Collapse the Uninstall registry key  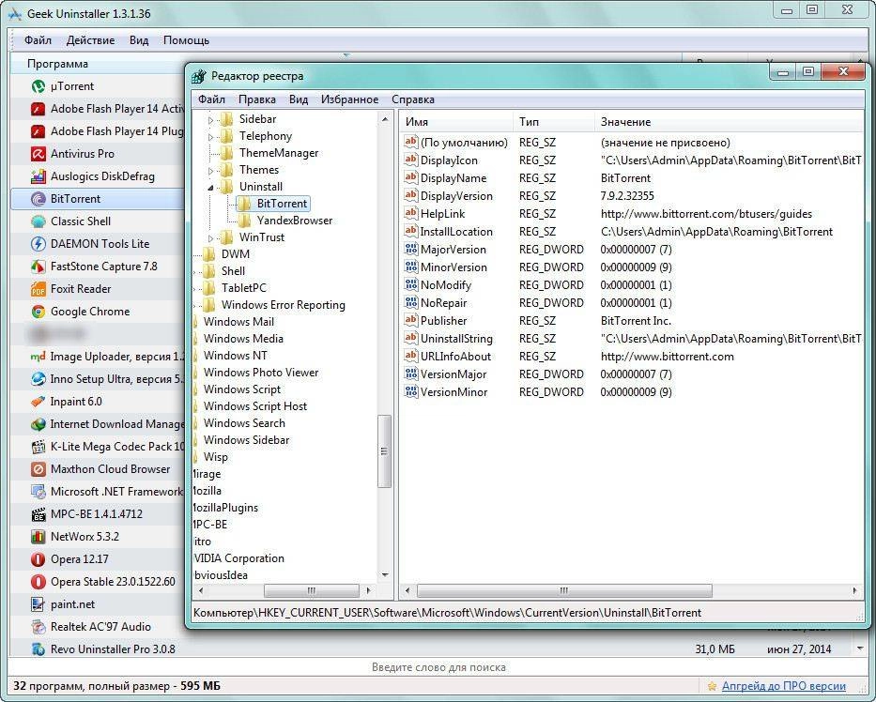(210, 187)
